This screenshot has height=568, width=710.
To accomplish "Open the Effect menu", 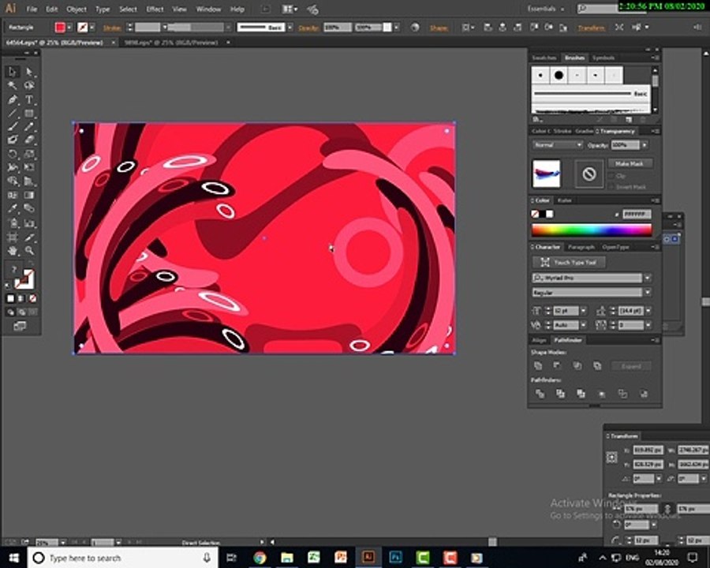I will pyautogui.click(x=155, y=9).
